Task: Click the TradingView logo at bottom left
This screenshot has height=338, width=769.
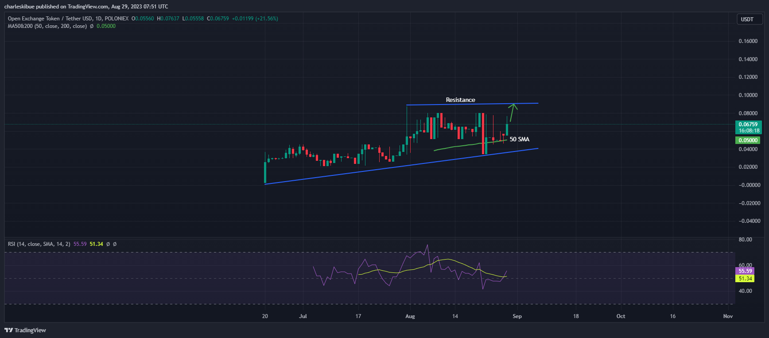Action: (25, 330)
